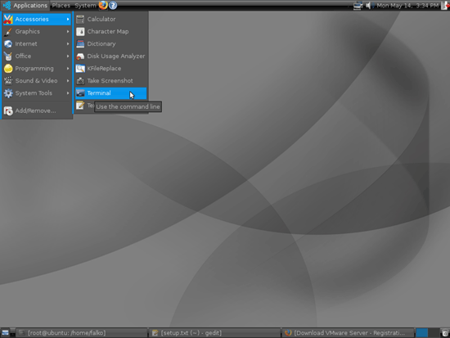Image resolution: width=450 pixels, height=338 pixels.
Task: Switch to setup.txt gedit taskbar window
Action: tap(214, 333)
